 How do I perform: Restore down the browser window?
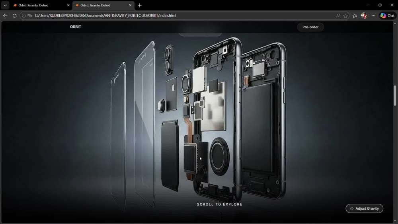(x=380, y=5)
